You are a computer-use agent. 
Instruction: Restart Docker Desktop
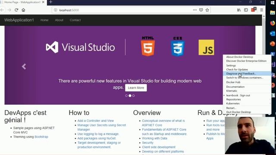tap(247, 108)
